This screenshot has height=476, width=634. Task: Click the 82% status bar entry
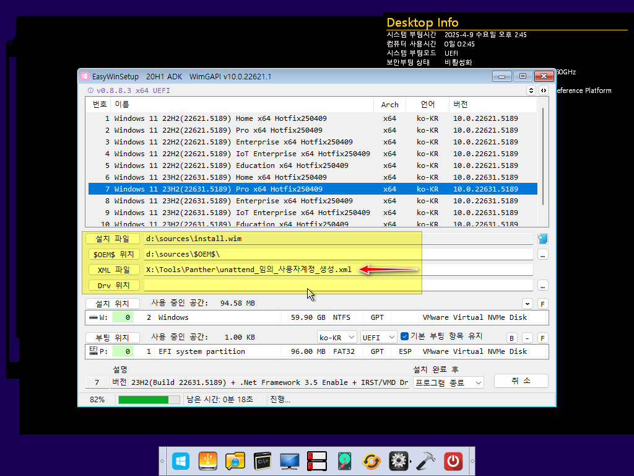[x=97, y=400]
